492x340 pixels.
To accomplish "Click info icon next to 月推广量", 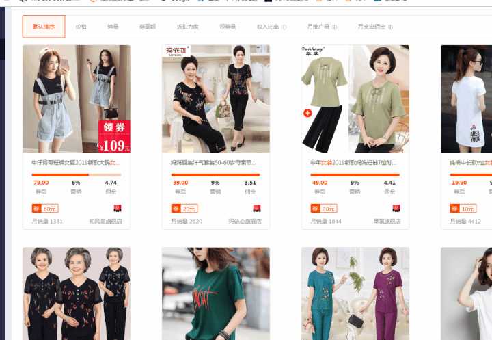I will point(334,27).
